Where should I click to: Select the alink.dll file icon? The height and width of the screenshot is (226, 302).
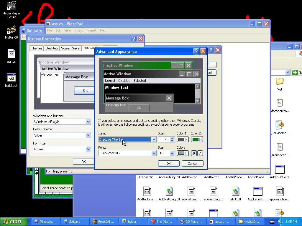tap(236, 194)
